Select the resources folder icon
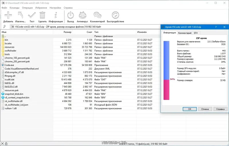The width and height of the screenshot is (229, 146). point(3,47)
